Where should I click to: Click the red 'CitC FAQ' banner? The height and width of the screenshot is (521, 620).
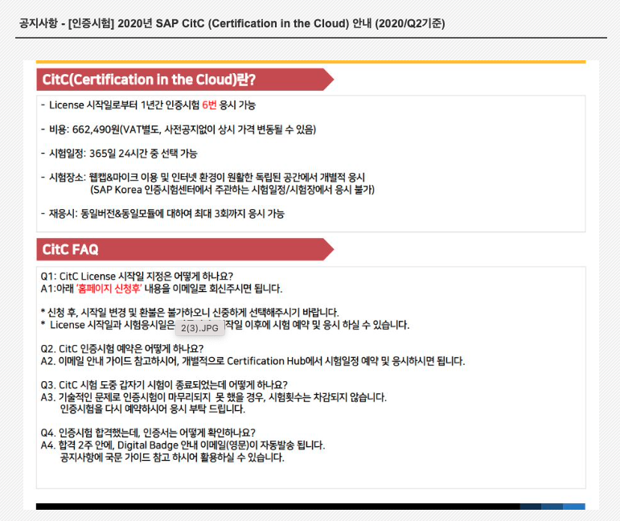[185, 249]
